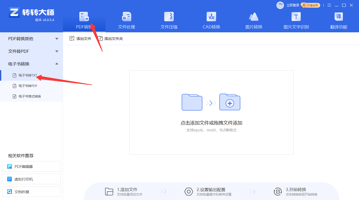Minimize the 转转大师 window
Image resolution: width=359 pixels, height=200 pixels.
337,5
